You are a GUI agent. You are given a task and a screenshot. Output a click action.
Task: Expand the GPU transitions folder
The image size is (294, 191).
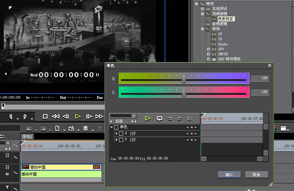[x=208, y=49]
